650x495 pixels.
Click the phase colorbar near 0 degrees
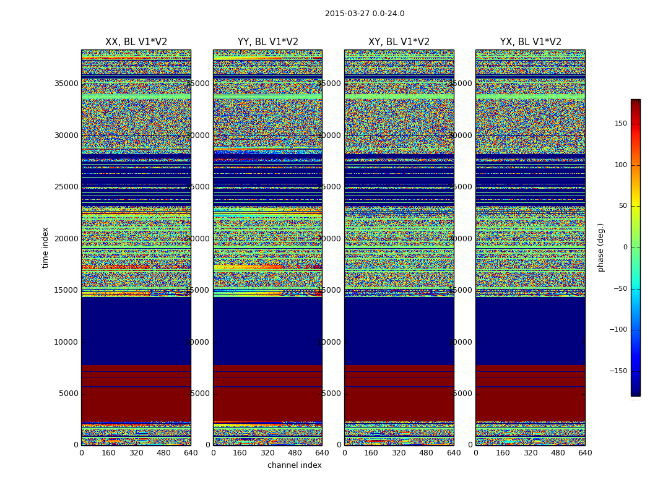tap(636, 247)
